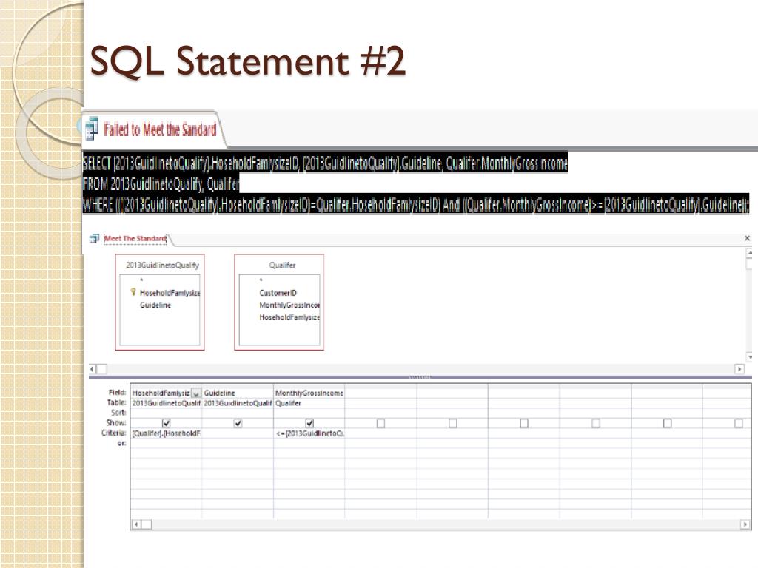Select asterisk all-fields row in Qualifer table
The height and width of the screenshot is (568, 758).
[x=261, y=280]
